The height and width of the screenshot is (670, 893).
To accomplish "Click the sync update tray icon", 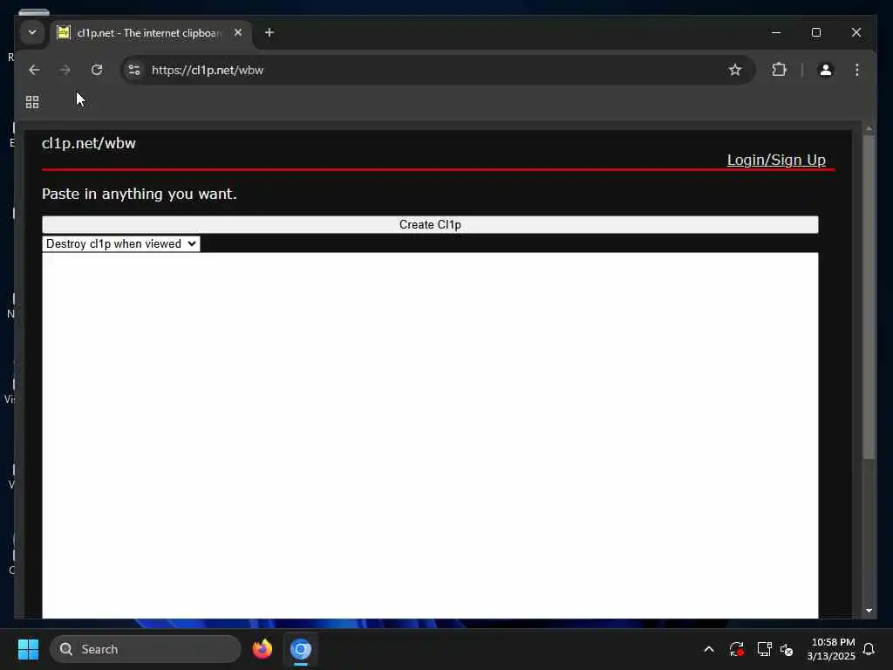I will tap(736, 649).
